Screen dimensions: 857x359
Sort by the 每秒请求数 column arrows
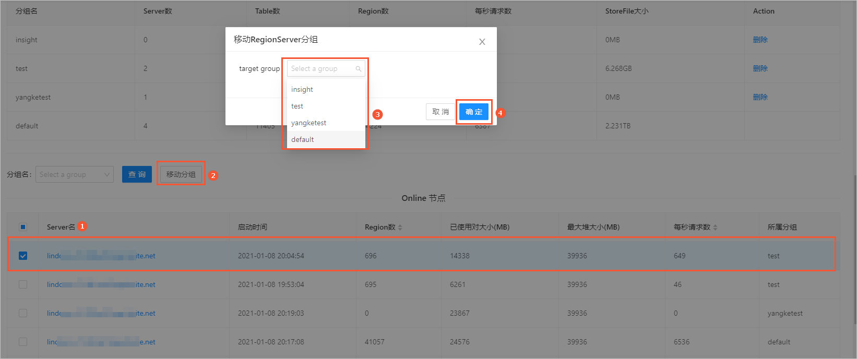[715, 228]
